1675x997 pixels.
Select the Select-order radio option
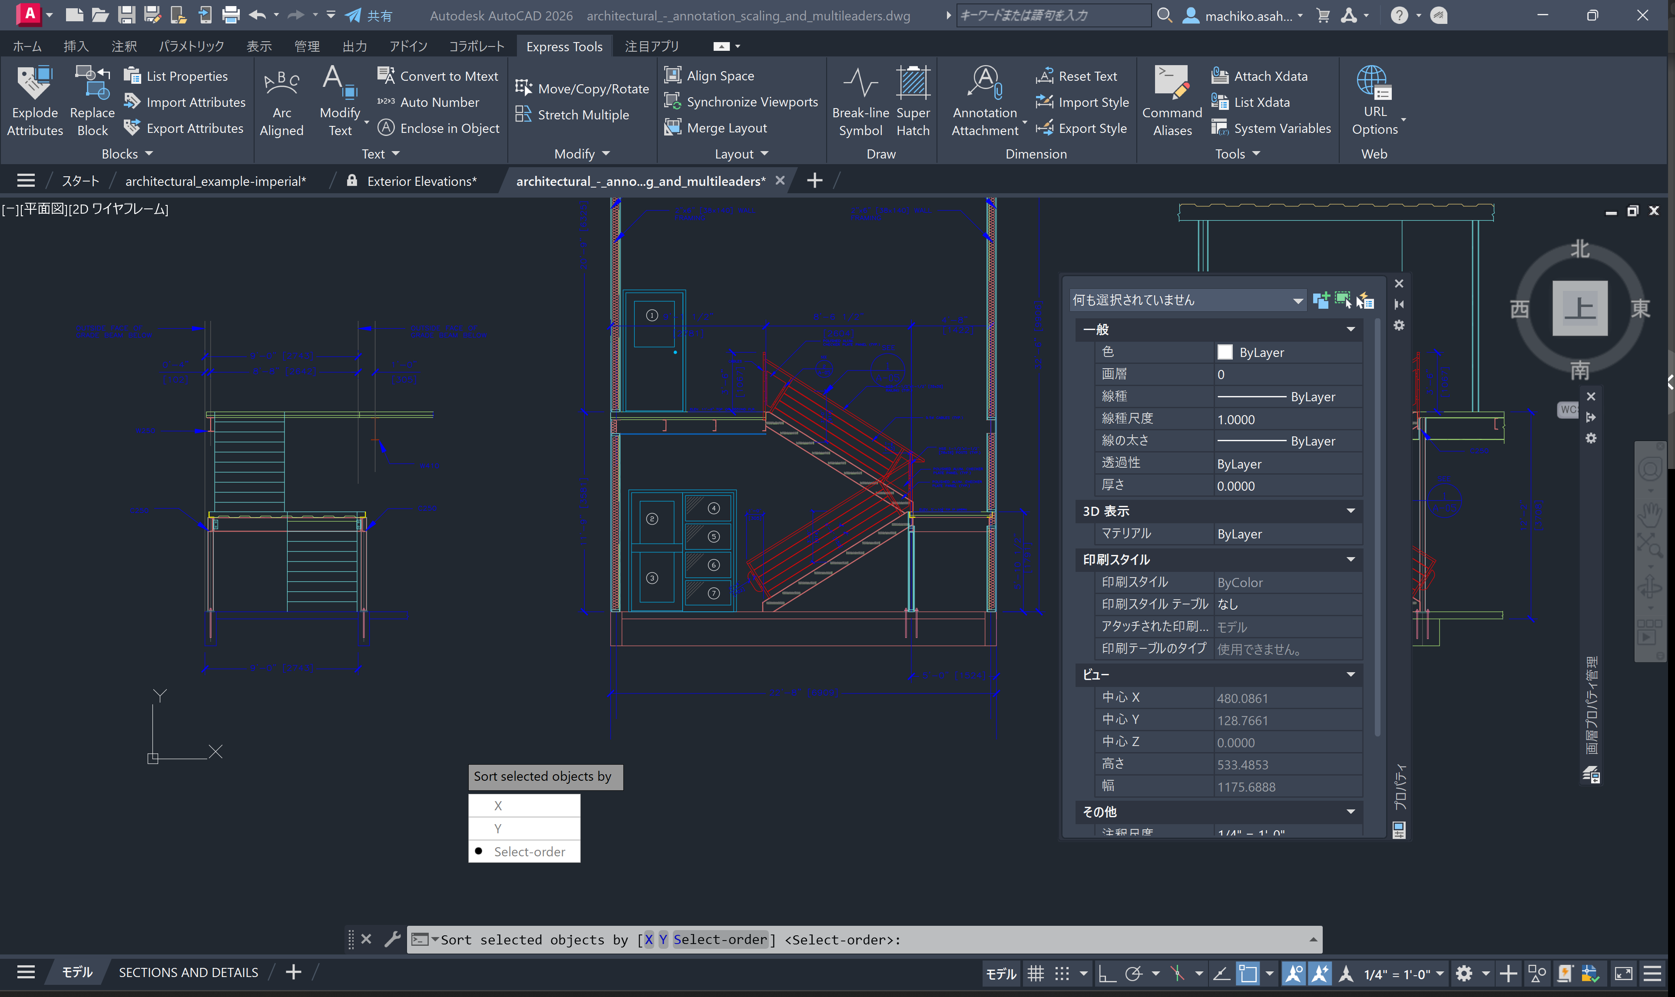pyautogui.click(x=524, y=851)
